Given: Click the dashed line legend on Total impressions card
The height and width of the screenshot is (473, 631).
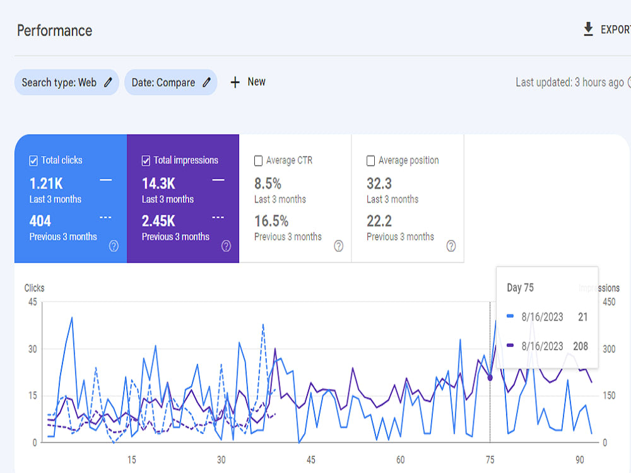Looking at the screenshot, I should (218, 218).
